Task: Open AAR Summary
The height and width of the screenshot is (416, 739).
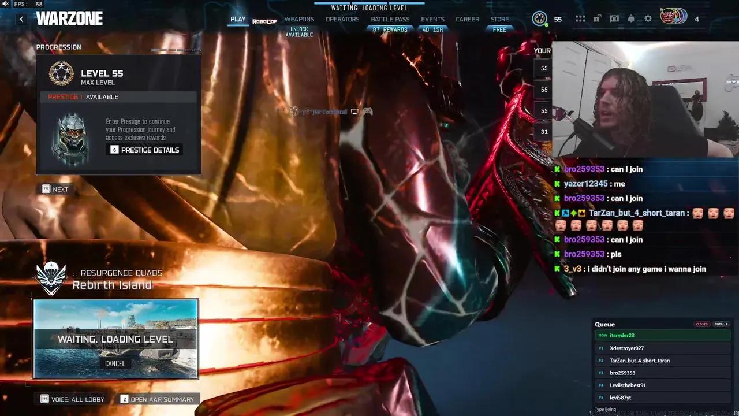Action: pyautogui.click(x=157, y=399)
